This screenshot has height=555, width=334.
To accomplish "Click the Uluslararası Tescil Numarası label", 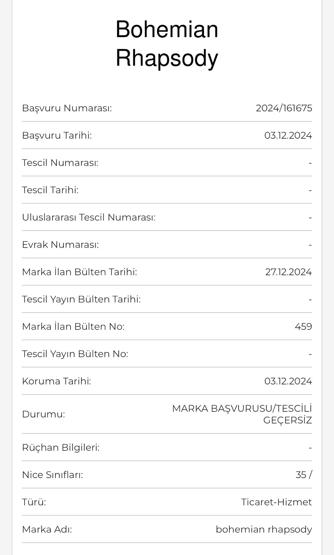I will (89, 217).
